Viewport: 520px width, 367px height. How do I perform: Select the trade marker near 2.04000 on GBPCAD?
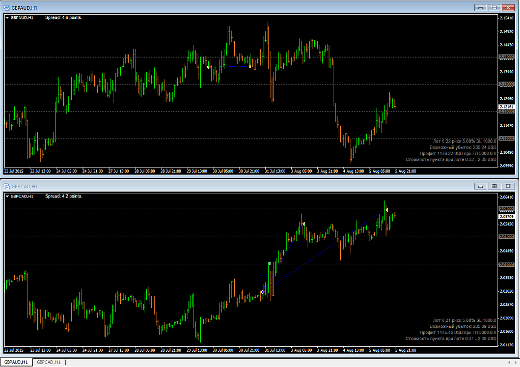pyautogui.click(x=269, y=264)
